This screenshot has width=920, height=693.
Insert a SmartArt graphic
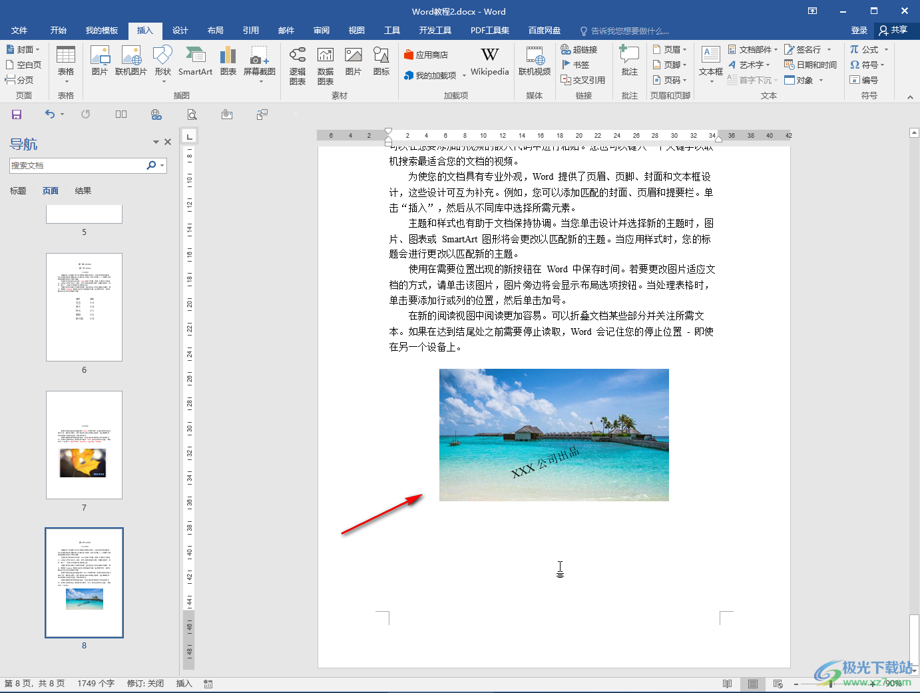click(195, 61)
